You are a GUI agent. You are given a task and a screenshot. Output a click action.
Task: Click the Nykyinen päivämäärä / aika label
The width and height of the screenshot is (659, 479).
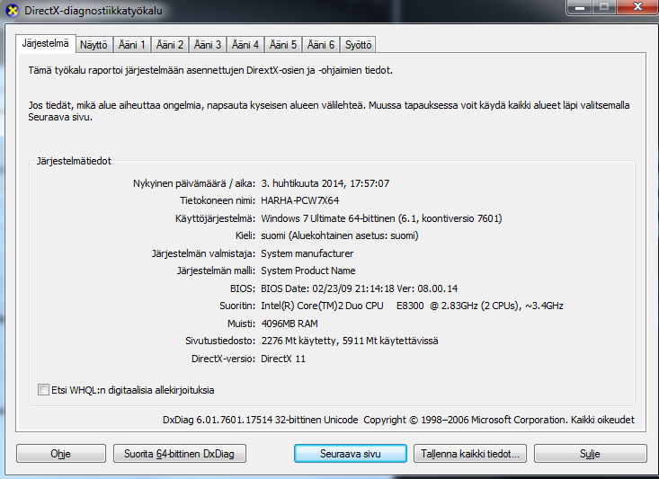pyautogui.click(x=194, y=183)
